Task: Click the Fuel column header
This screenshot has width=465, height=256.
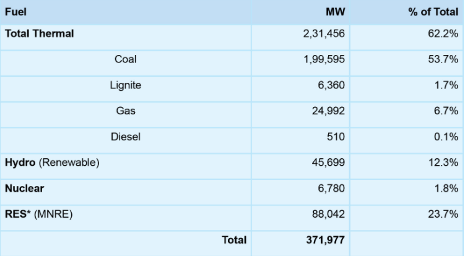Action: point(16,12)
